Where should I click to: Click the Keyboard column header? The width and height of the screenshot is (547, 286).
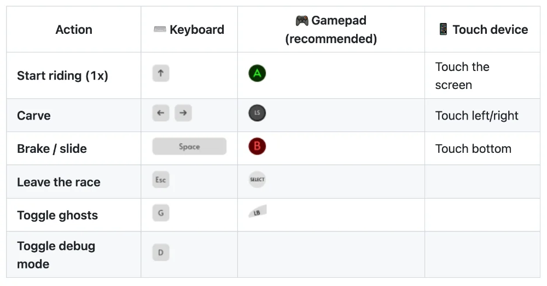tap(189, 29)
